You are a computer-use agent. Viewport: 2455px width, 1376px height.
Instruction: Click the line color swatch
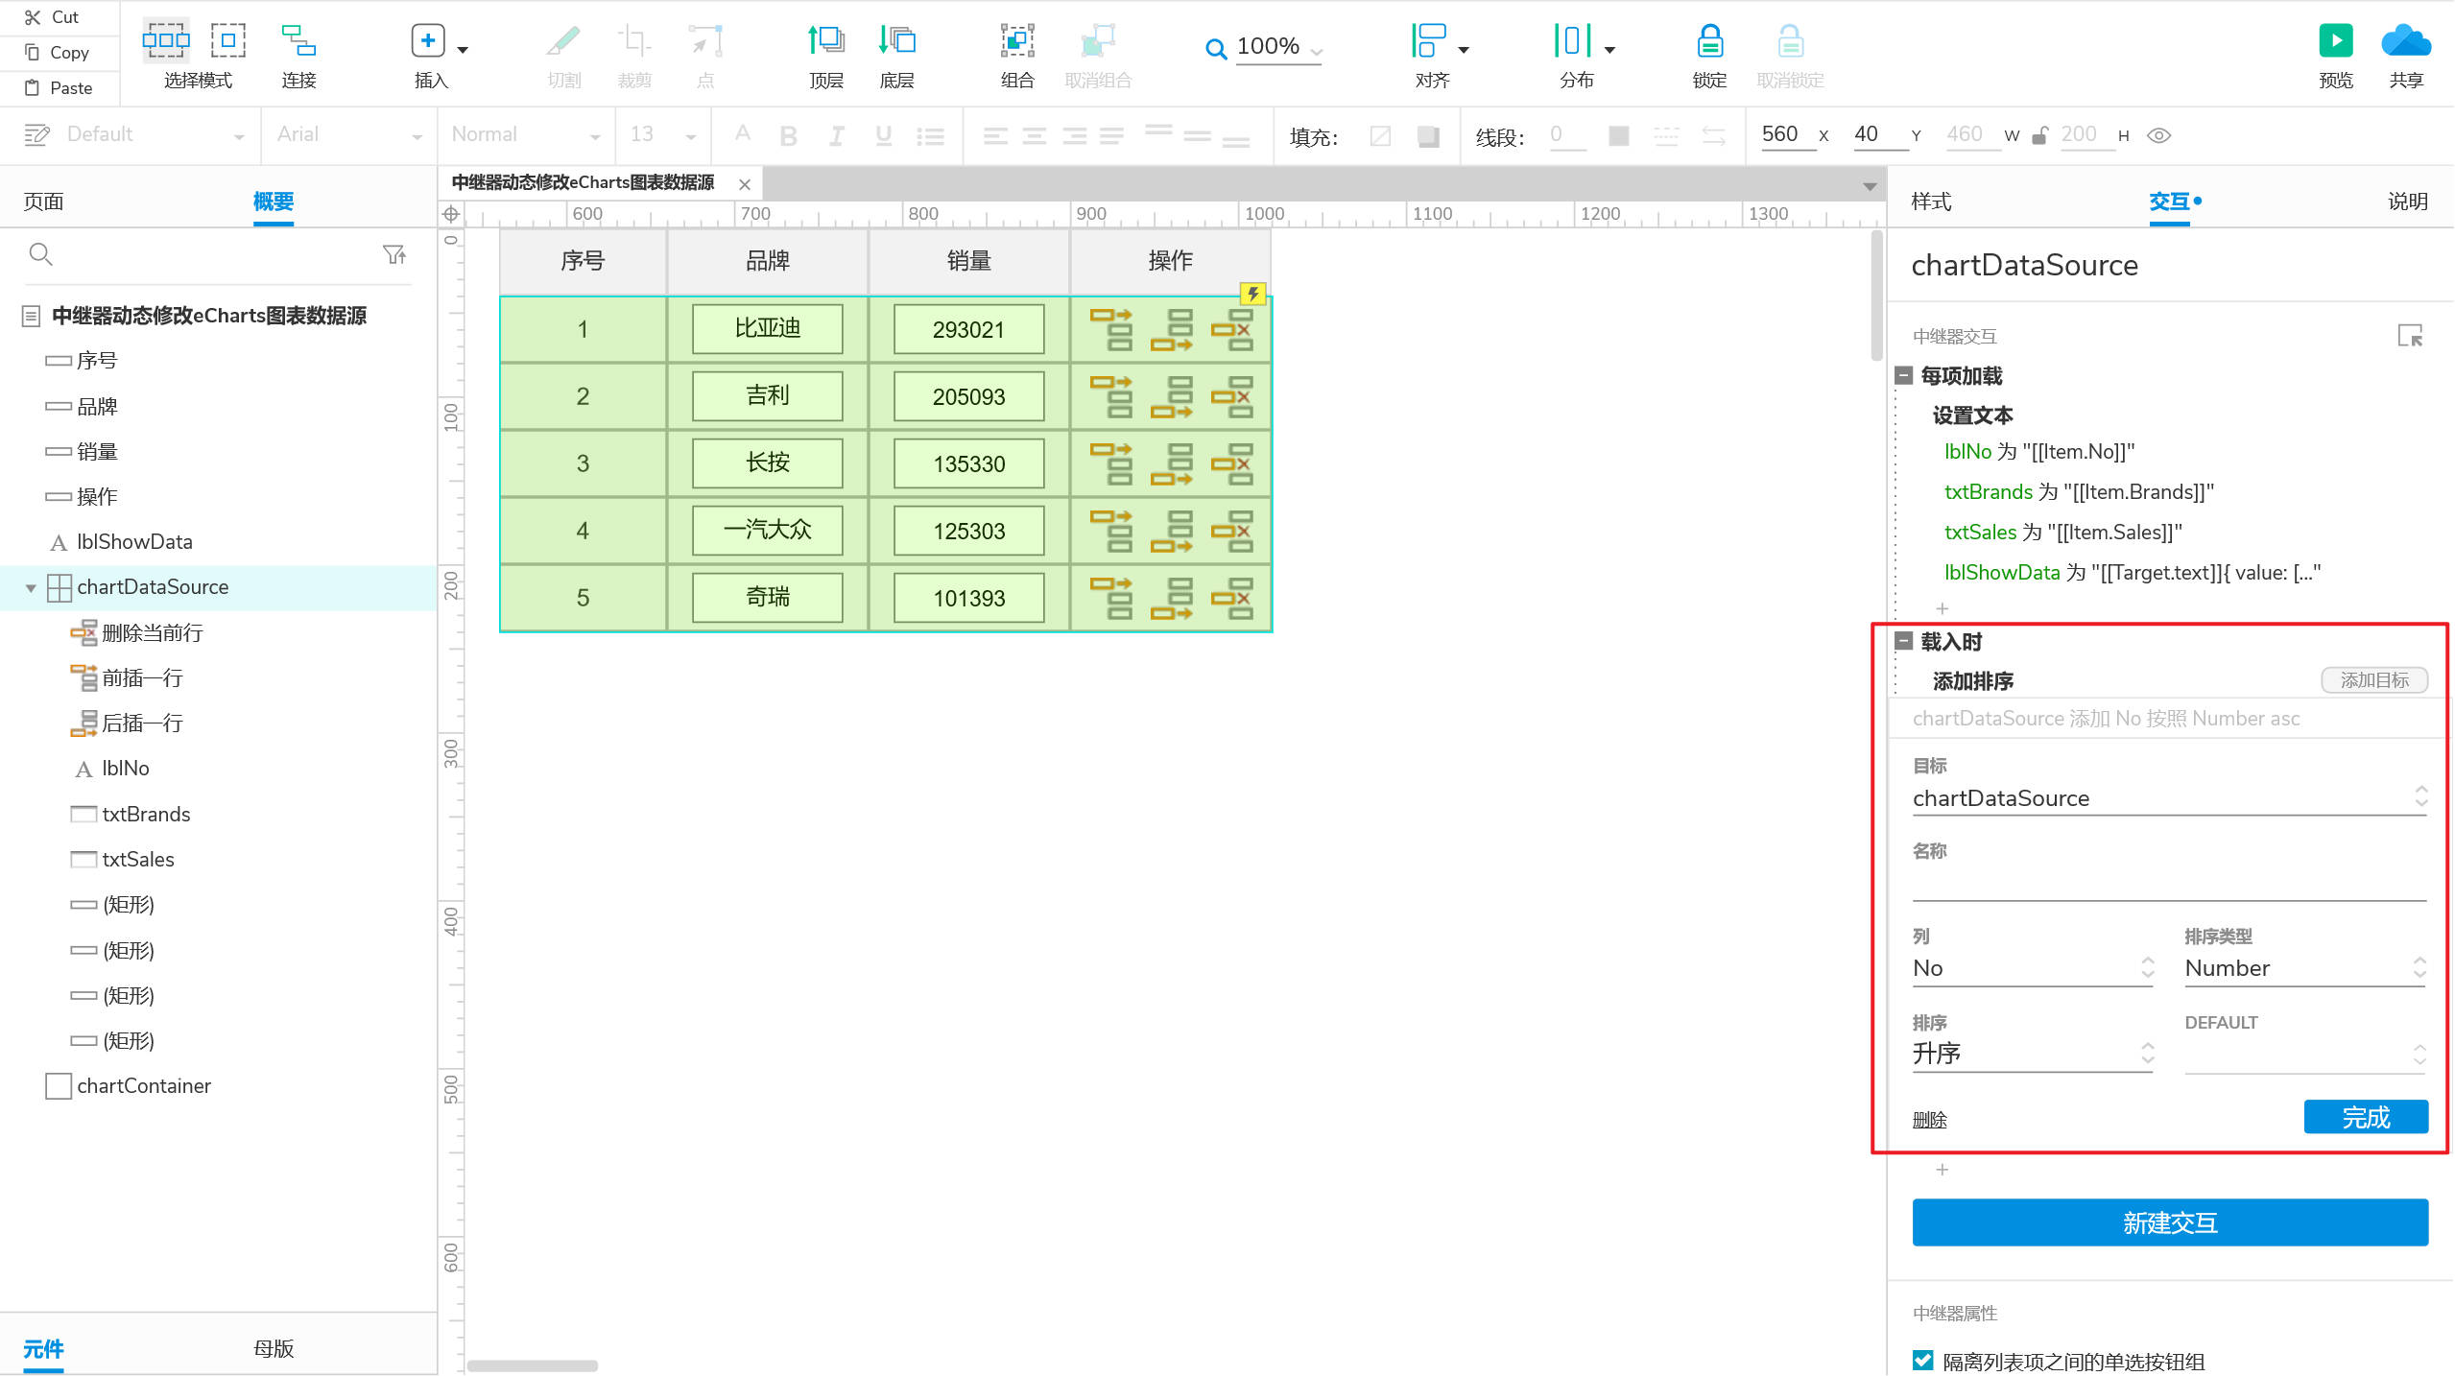(x=1618, y=136)
